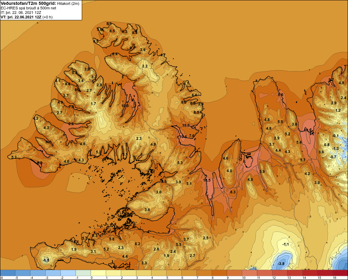The width and height of the screenshot is (348, 280).
Task: Click the '5.4' temperature value on map
Action: click(299, 142)
